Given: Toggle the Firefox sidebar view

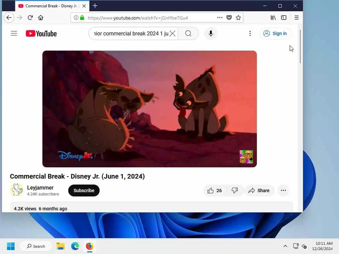Looking at the screenshot, I should click(284, 18).
